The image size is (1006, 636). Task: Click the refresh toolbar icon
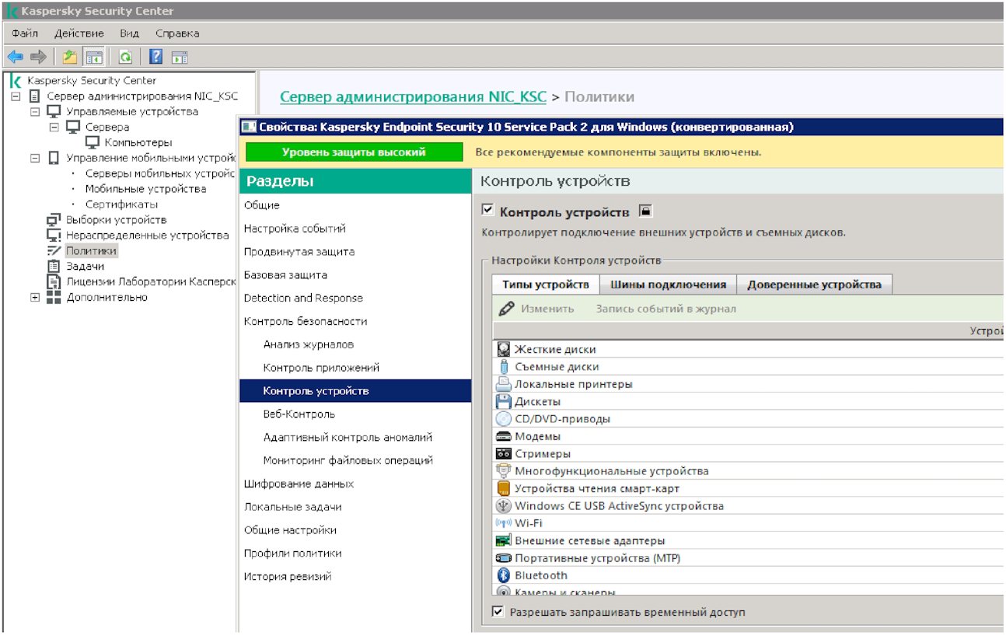(124, 57)
